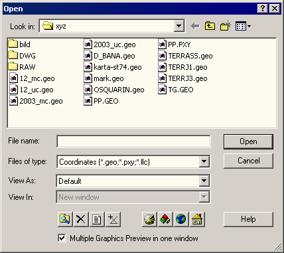Select the DWG folder
The height and width of the screenshot is (253, 284).
(22, 56)
